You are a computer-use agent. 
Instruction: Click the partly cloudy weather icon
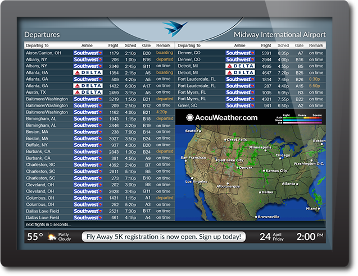pyautogui.click(x=52, y=237)
